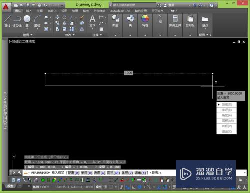Image resolution: width=250 pixels, height=193 pixels.
Task: Click 面积(AR) option in command line
Action: [x=113, y=173]
